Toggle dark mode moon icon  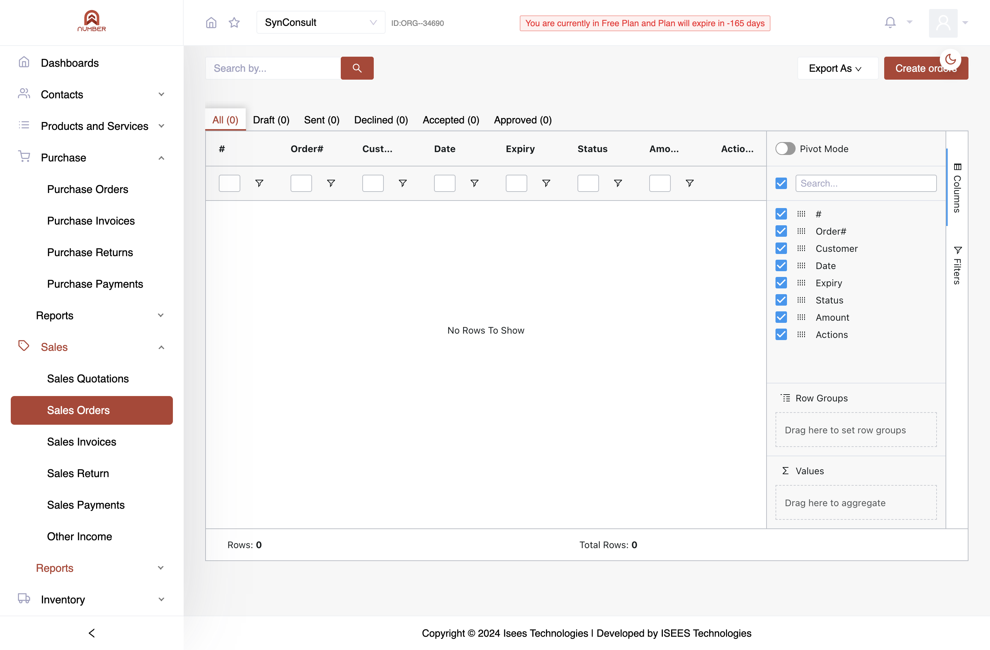click(x=951, y=60)
